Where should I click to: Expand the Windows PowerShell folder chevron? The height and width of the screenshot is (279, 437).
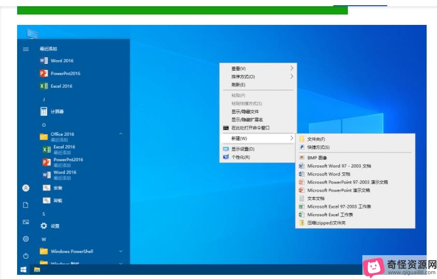coord(121,251)
